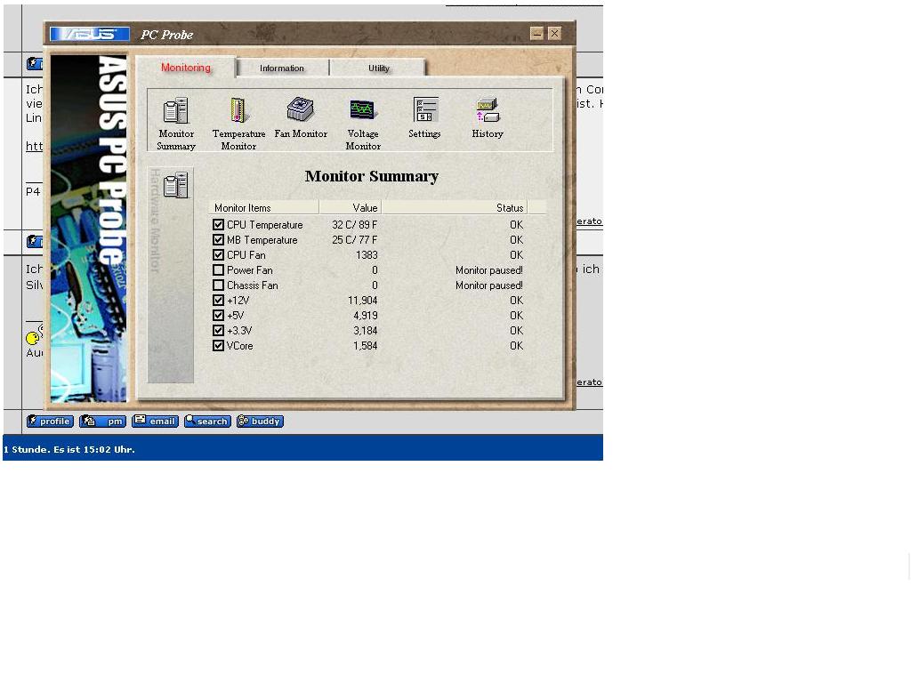Uncheck the CPU Fan checkbox

point(219,255)
